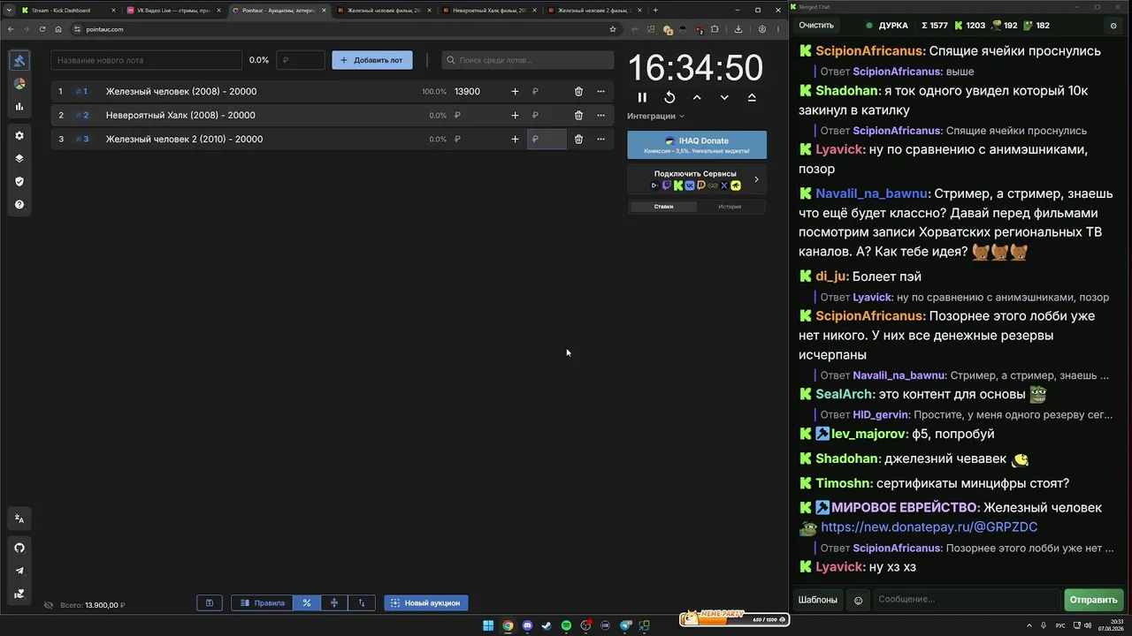The width and height of the screenshot is (1132, 636).
Task: Click the Добавить лот button
Action: coord(372,60)
